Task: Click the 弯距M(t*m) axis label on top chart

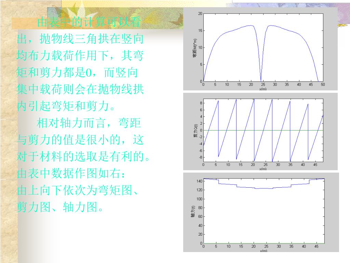Action: pos(195,48)
